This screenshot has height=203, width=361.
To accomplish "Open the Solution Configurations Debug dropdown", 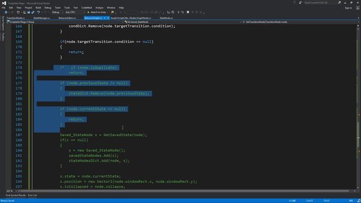I will [58, 12].
